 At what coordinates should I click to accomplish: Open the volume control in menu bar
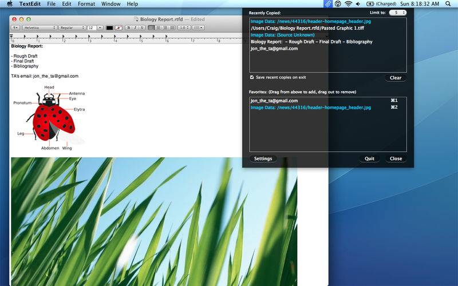tap(358, 4)
